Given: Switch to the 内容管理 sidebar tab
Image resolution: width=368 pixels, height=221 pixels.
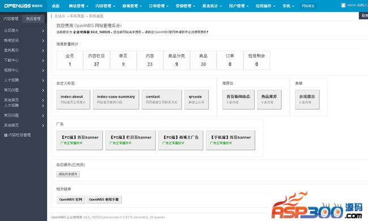Looking at the screenshot, I should 11,19.
